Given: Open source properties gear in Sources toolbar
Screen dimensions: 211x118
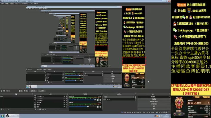Looking at the screenshot, I should [x=40, y=109].
